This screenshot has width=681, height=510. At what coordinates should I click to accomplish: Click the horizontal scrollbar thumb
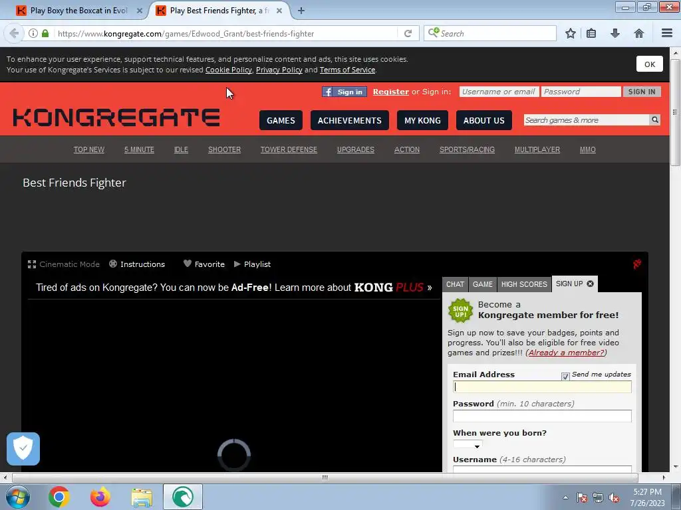325,477
